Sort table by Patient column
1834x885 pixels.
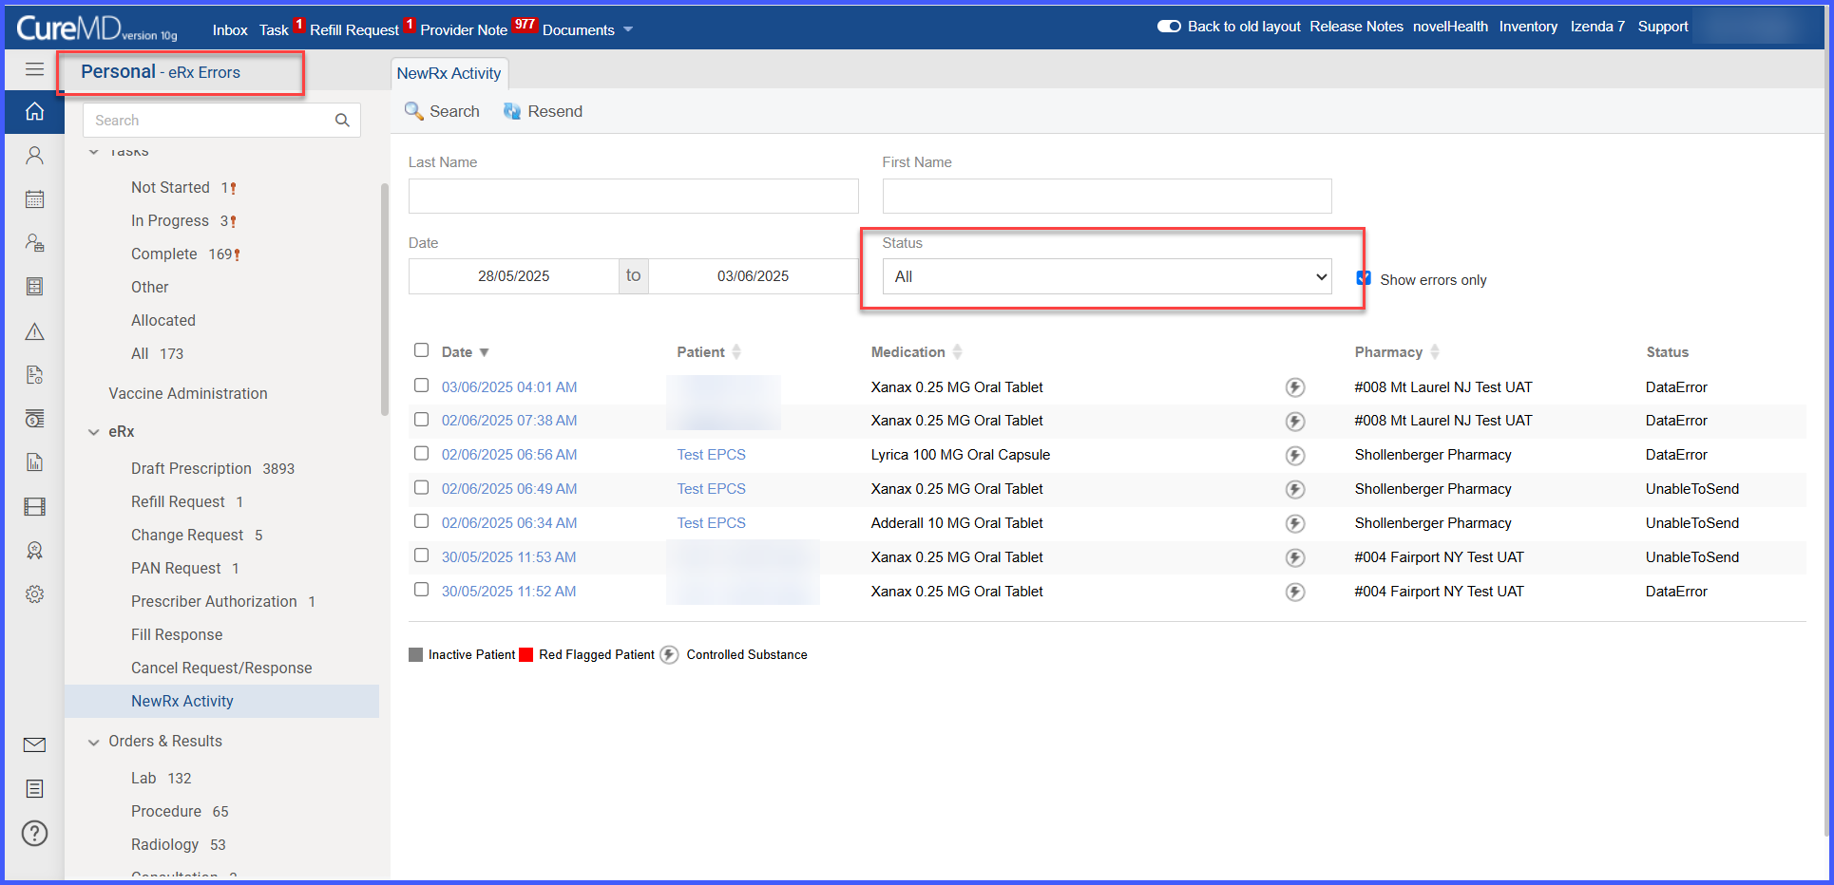[709, 352]
